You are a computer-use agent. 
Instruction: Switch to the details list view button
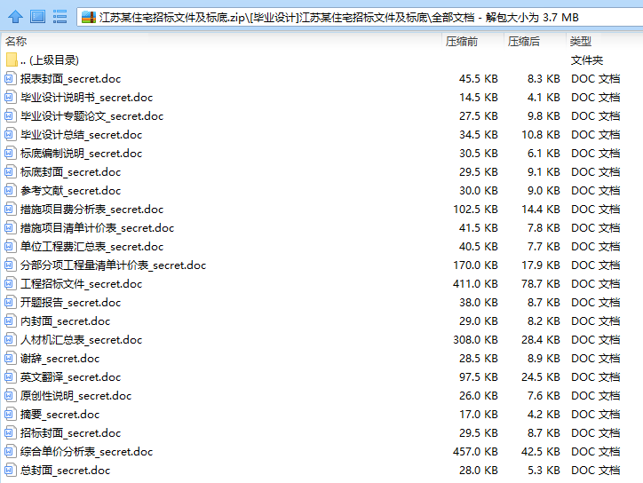coord(60,17)
